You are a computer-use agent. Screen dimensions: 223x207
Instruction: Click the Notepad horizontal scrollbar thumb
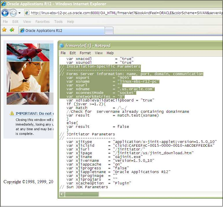82,194
